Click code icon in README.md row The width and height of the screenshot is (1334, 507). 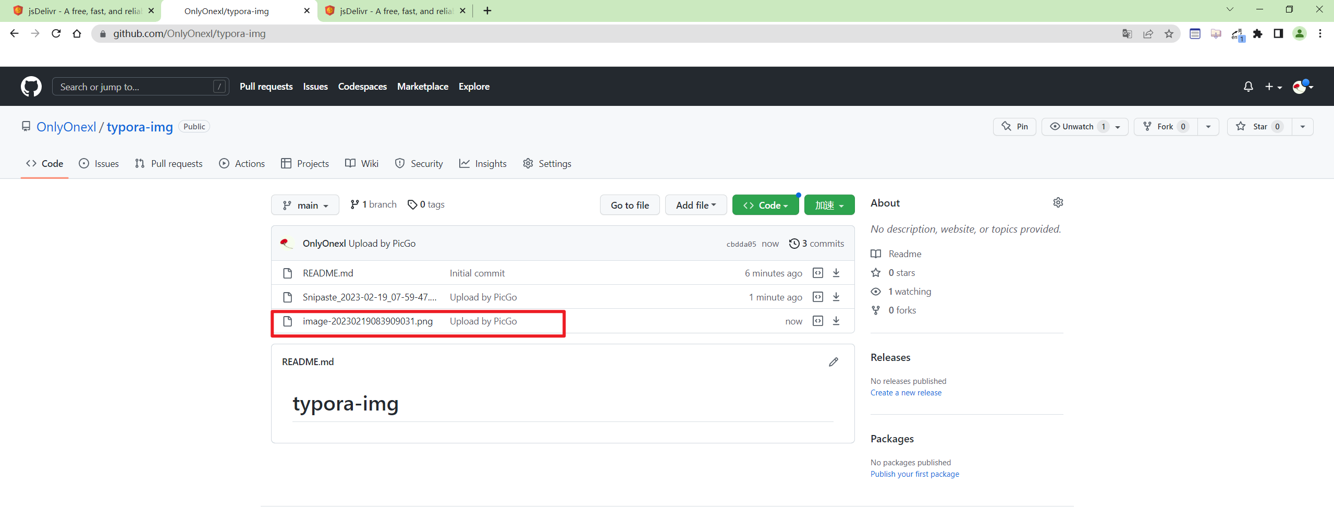(x=818, y=273)
